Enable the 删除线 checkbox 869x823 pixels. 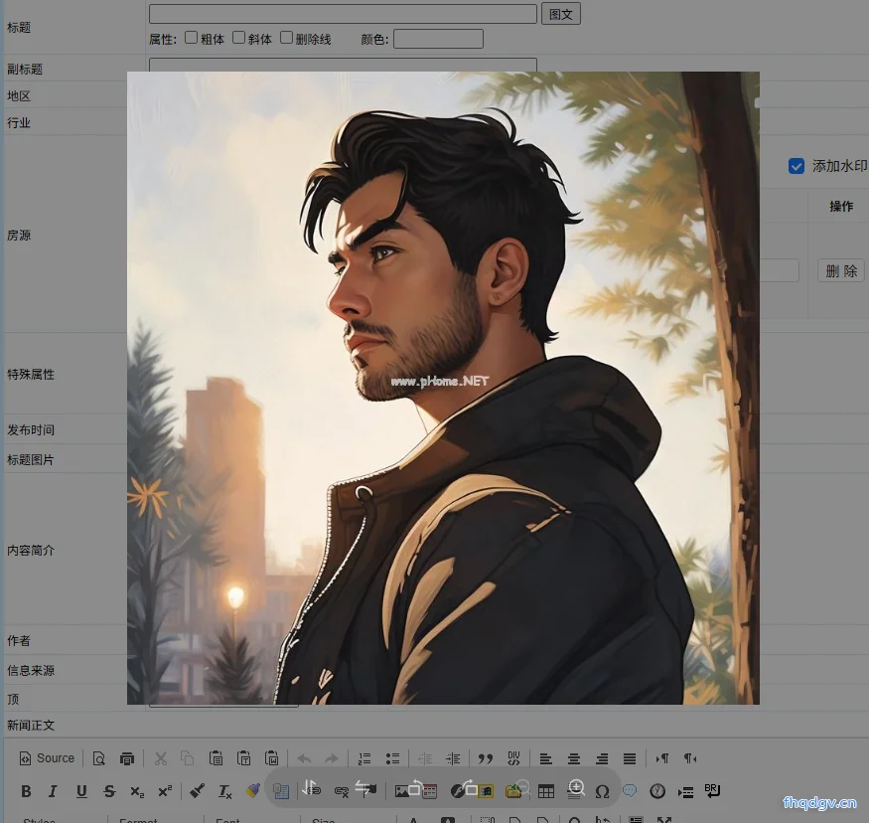(x=287, y=38)
